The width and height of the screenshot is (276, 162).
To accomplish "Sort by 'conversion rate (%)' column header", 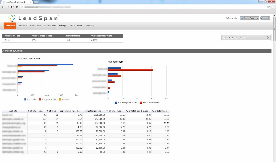I will pyautogui.click(x=70, y=111).
